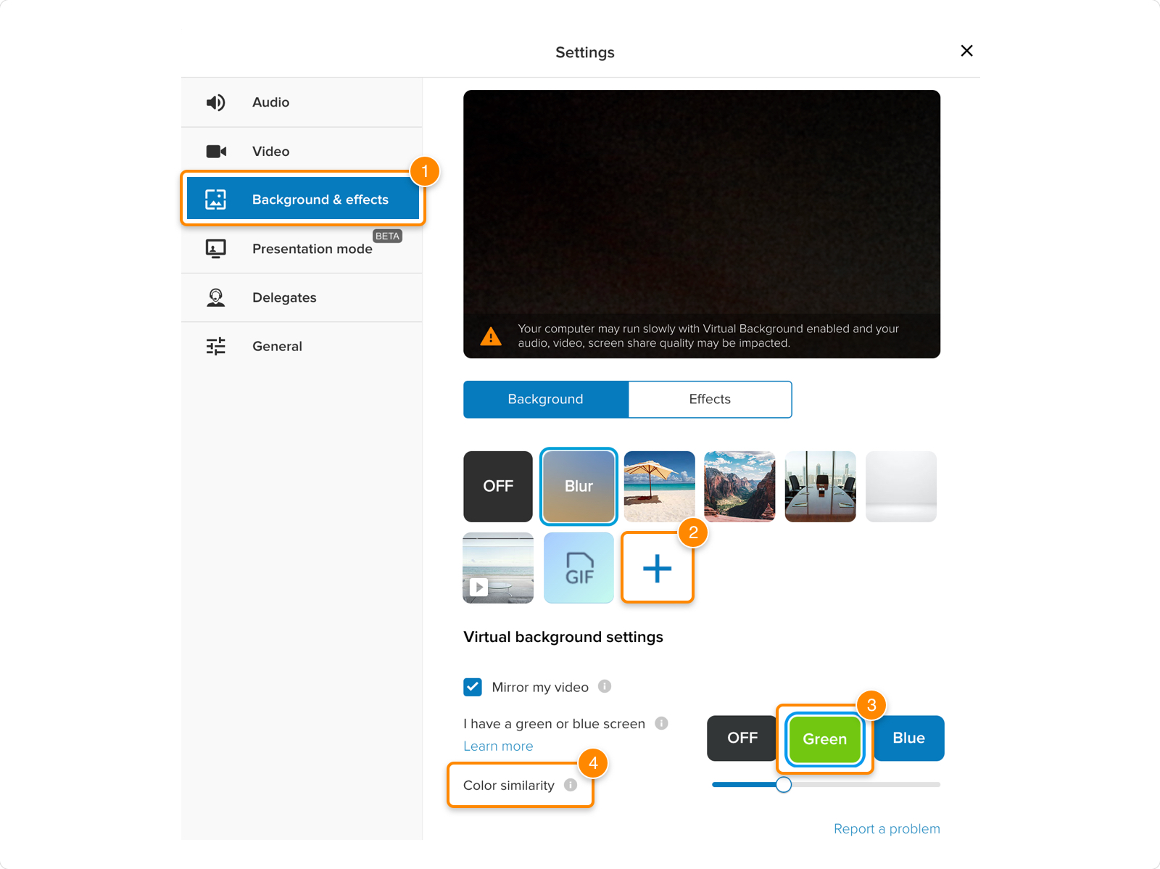The height and width of the screenshot is (869, 1160).
Task: Adjust the Color similarity slider
Action: pyautogui.click(x=783, y=784)
